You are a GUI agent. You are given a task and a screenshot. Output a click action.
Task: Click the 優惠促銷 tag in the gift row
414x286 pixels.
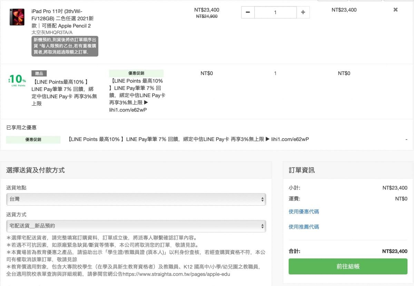coord(136,73)
